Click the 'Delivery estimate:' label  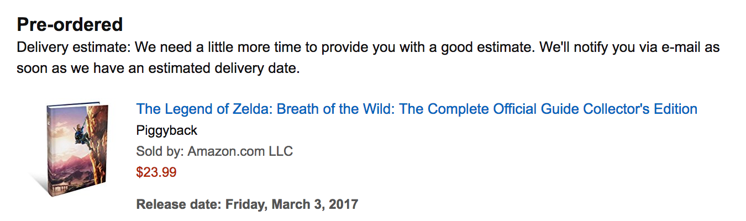pyautogui.click(x=73, y=48)
